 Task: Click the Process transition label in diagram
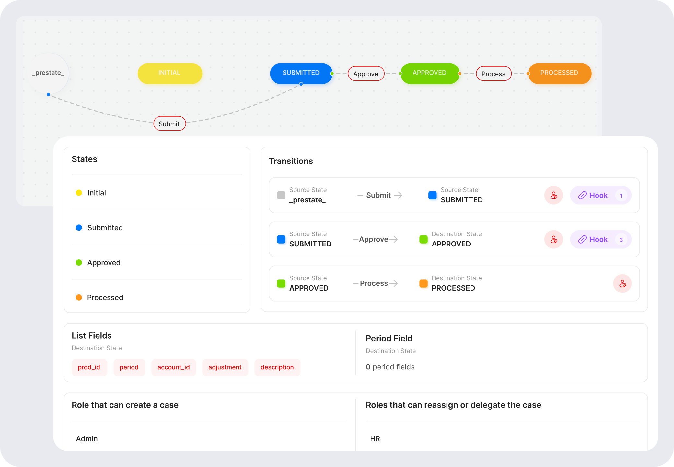click(x=493, y=74)
